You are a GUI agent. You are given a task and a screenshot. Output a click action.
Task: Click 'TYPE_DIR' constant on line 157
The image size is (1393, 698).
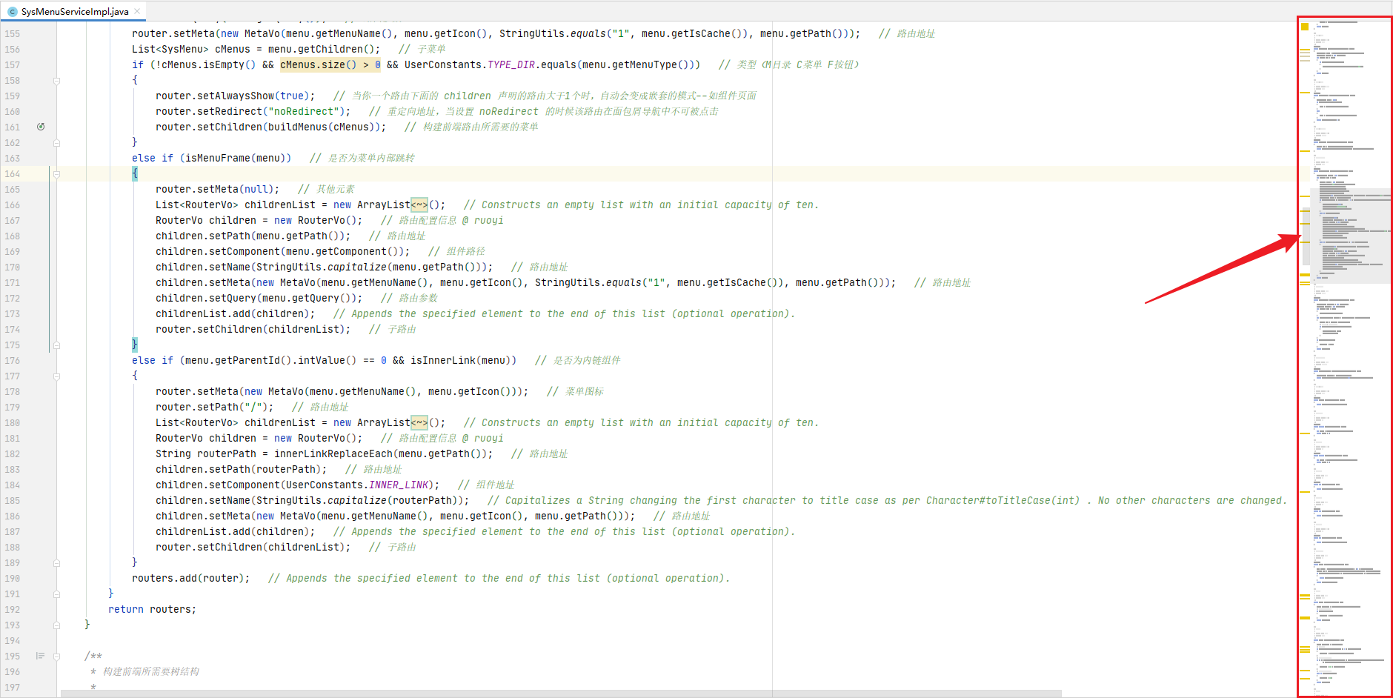pos(511,64)
